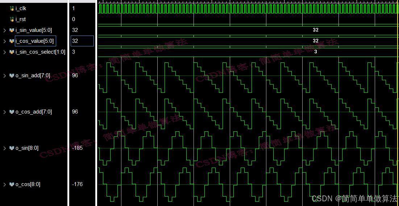Expand the o_cos[8:0] signal
Viewport: 399px width, 206px height.
(x=4, y=184)
